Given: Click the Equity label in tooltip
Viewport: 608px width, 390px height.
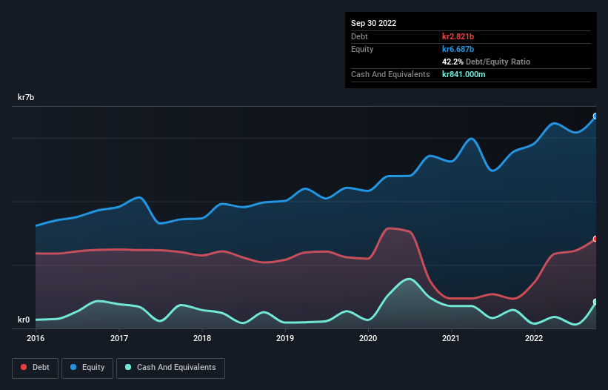Looking at the screenshot, I should [x=362, y=49].
